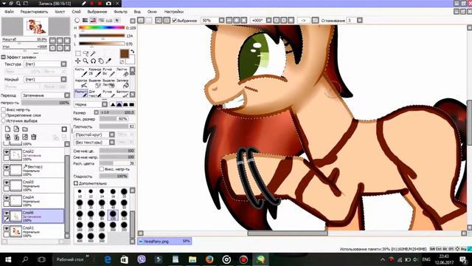Toggle visibility of Слой1 layer
The width and height of the screenshot is (472, 266).
[x=7, y=228]
